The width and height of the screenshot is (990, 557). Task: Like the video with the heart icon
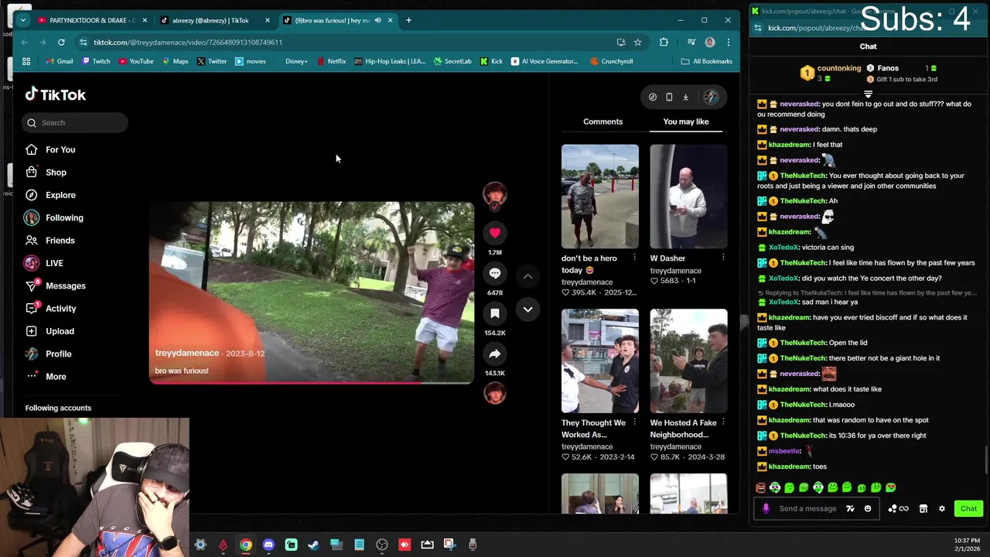tap(495, 233)
